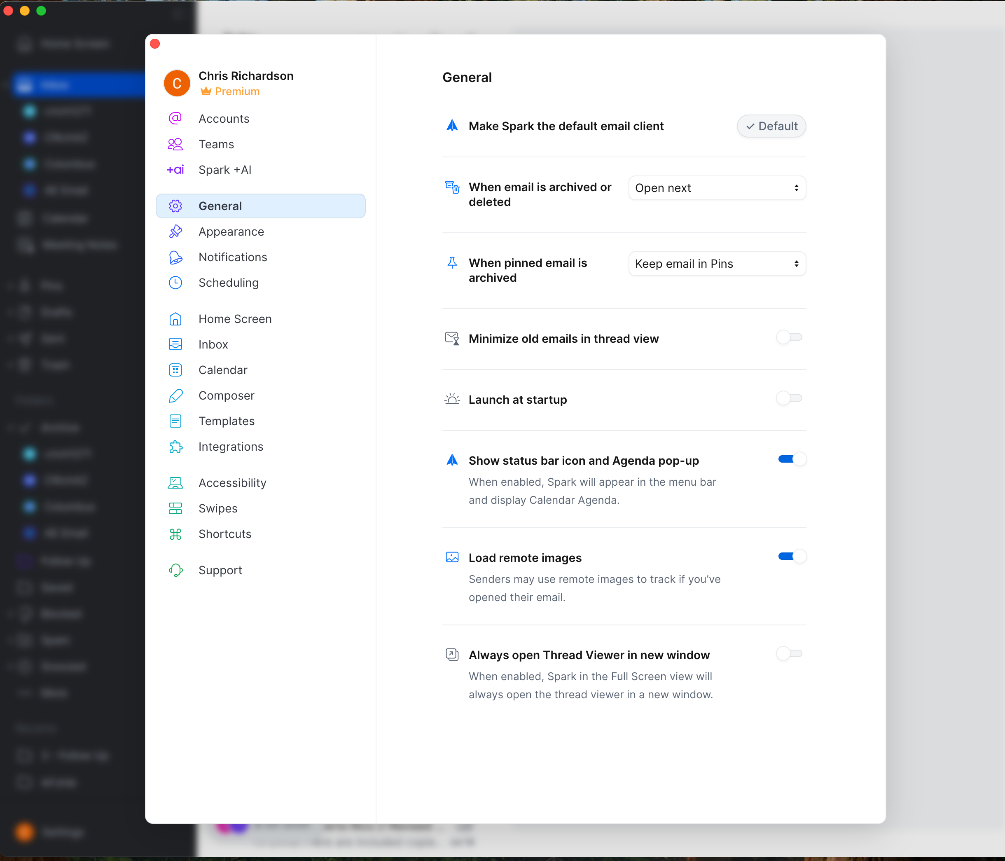
Task: Expand the 'Keep email in Pins' dropdown
Action: click(717, 264)
